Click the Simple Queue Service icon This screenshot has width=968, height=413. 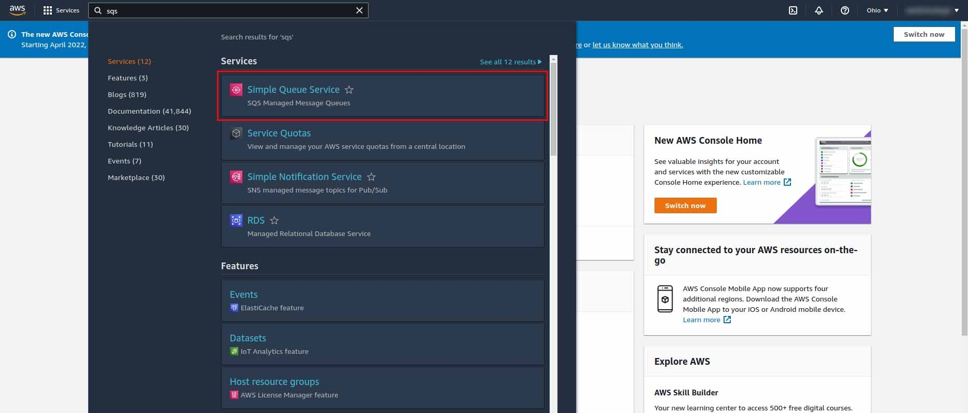pyautogui.click(x=236, y=90)
